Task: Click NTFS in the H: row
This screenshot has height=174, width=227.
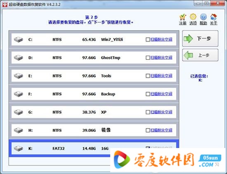Action: coord(57,130)
